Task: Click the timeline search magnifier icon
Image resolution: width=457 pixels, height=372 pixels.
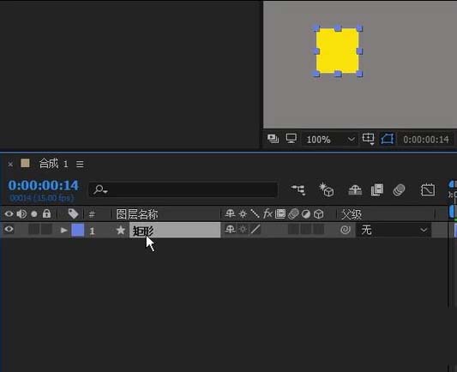Action: click(100, 189)
